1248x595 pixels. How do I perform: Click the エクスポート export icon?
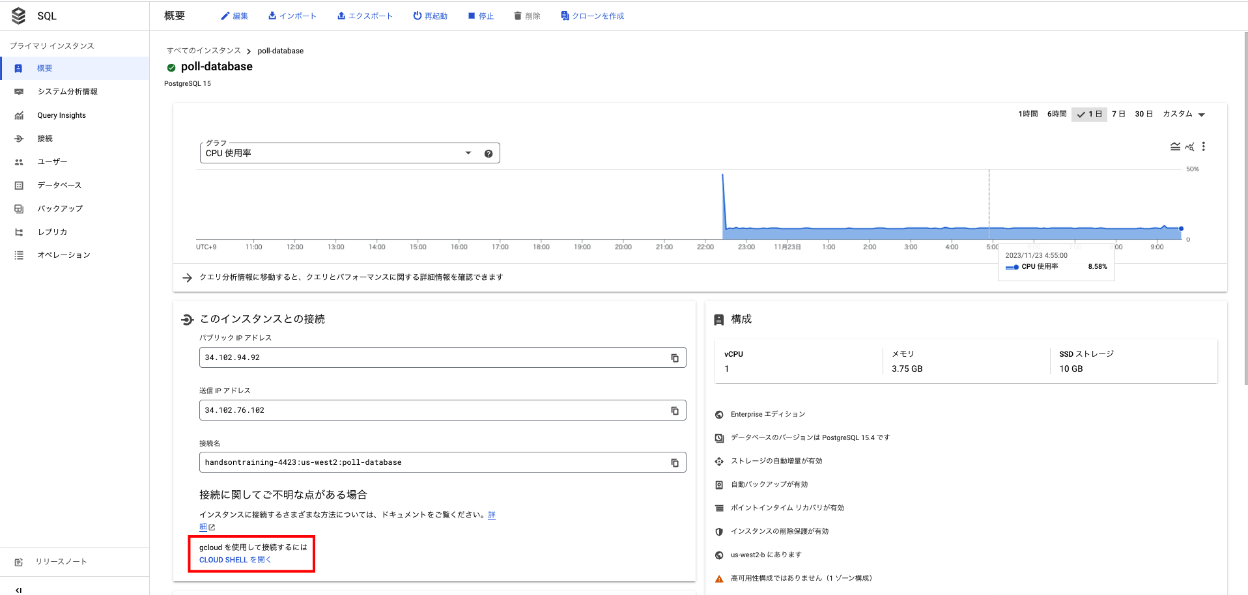point(341,16)
